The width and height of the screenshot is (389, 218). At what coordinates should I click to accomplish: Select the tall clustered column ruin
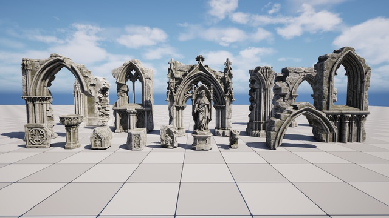[261, 101]
